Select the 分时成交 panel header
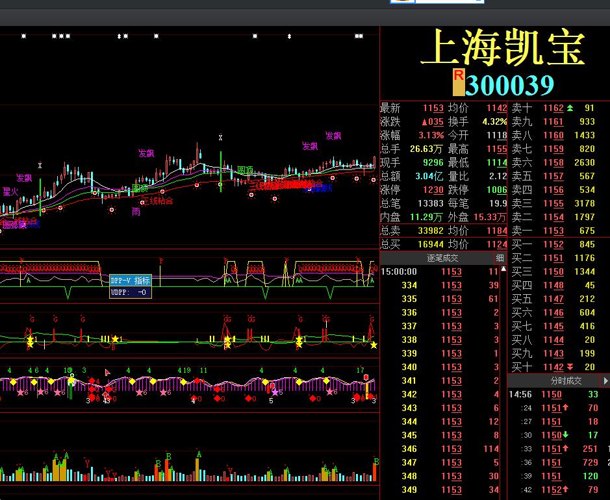Screen dimensions: 610x500 566,381
